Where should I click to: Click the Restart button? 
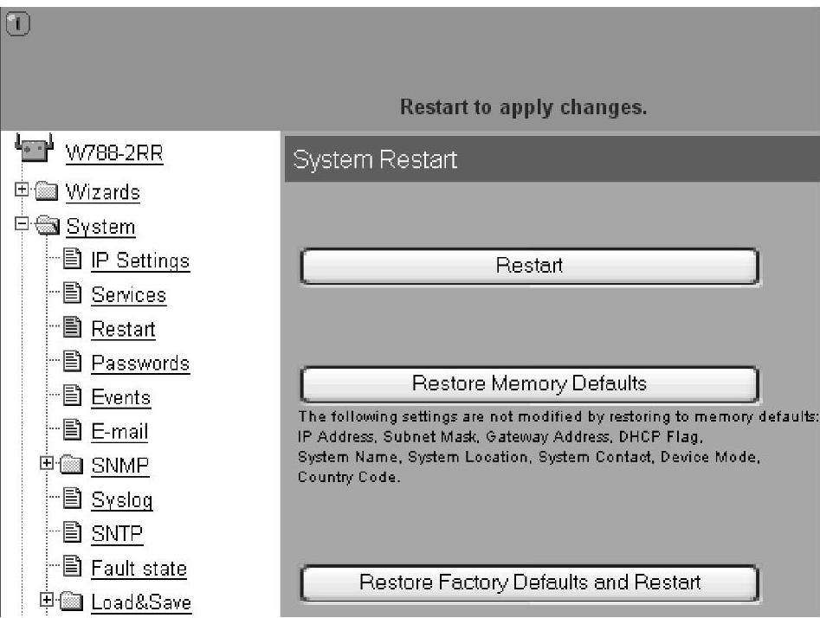point(529,266)
